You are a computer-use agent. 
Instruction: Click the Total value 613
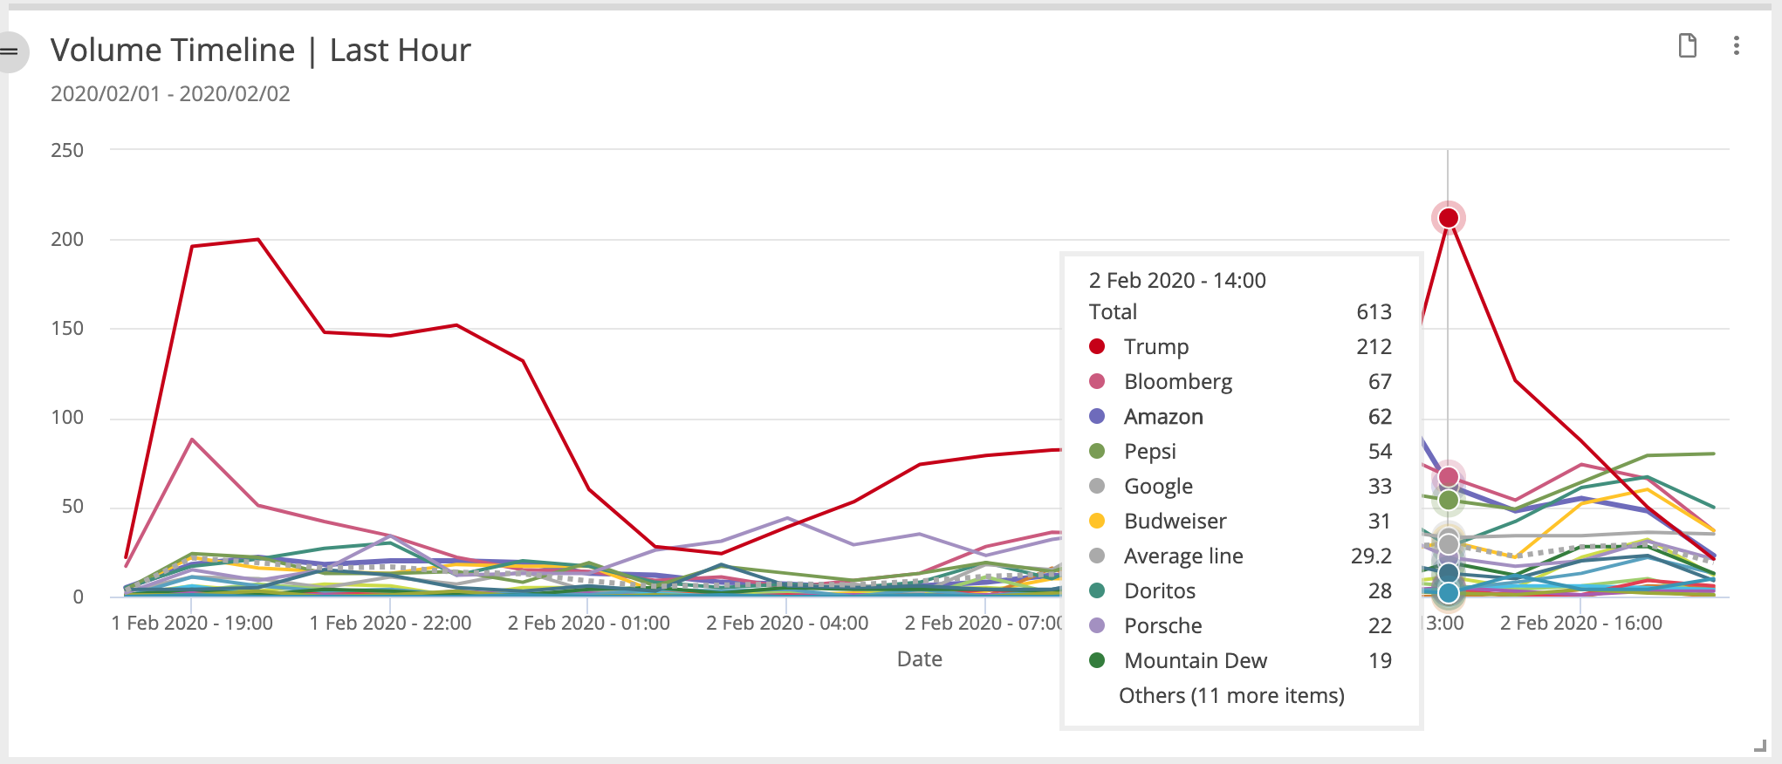click(x=1374, y=311)
